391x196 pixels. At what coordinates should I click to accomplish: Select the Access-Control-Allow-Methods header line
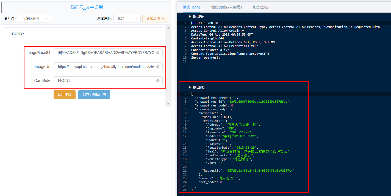point(234,42)
